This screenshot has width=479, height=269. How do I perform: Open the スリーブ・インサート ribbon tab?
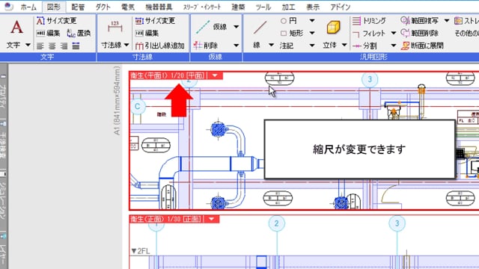(x=202, y=7)
